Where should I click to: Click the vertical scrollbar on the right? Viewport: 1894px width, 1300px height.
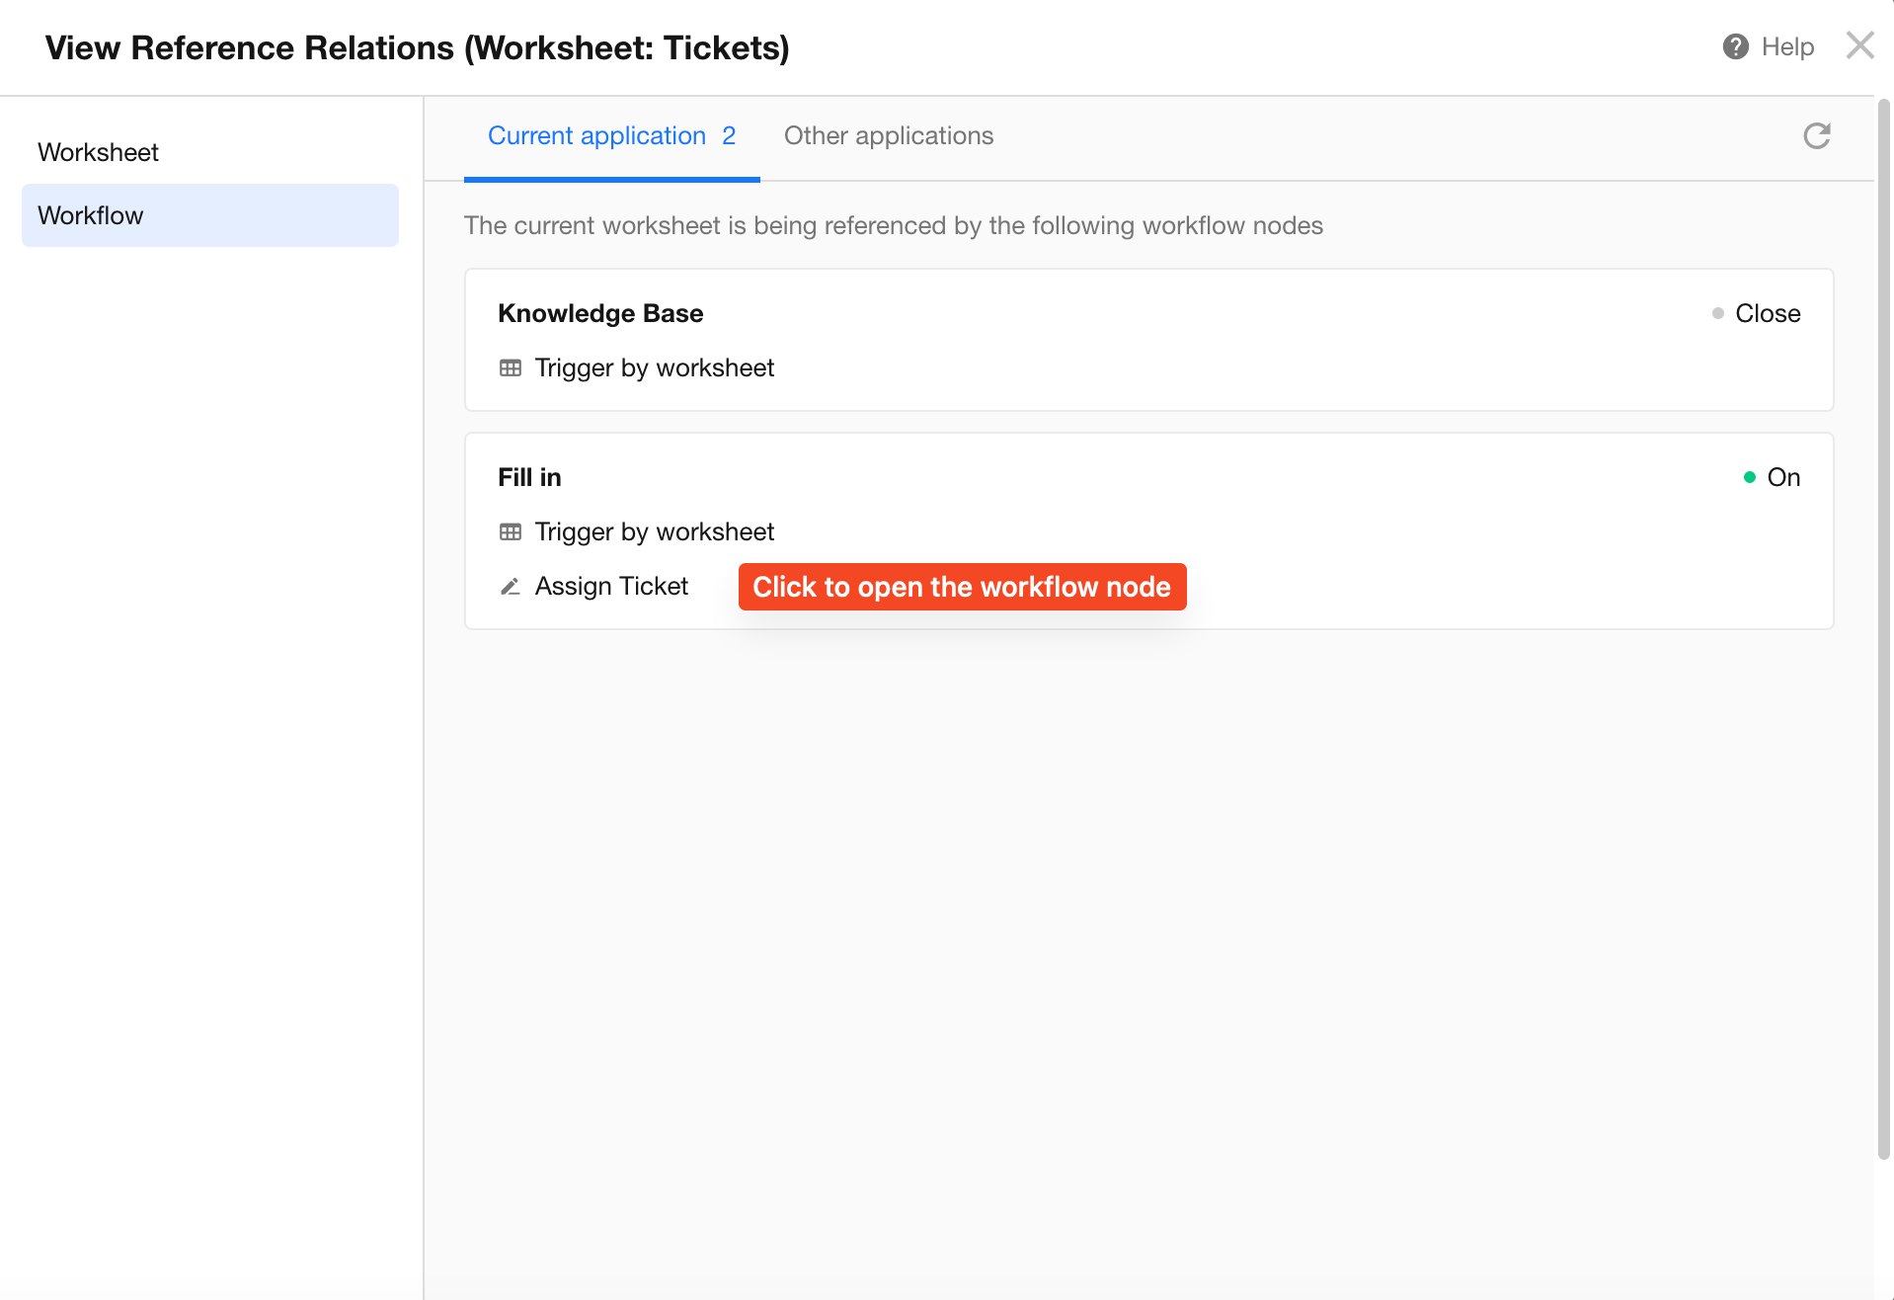(x=1884, y=628)
